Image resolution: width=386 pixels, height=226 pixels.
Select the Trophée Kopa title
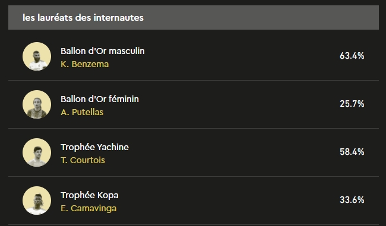tap(90, 195)
